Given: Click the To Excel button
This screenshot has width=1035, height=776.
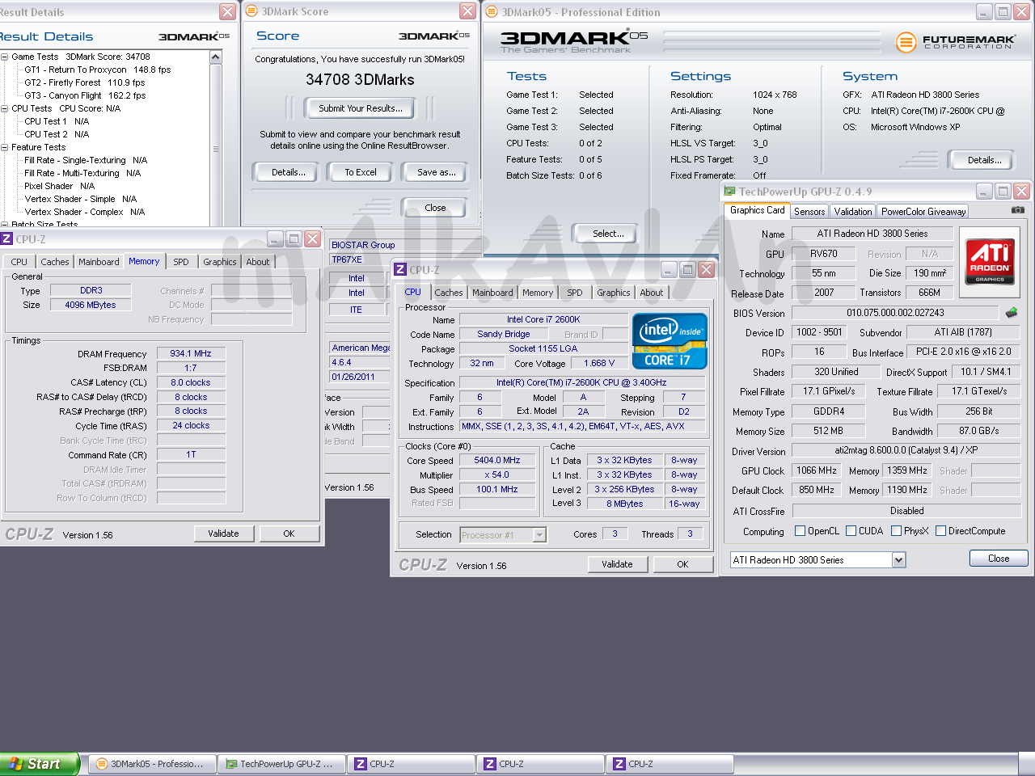Looking at the screenshot, I should [361, 172].
